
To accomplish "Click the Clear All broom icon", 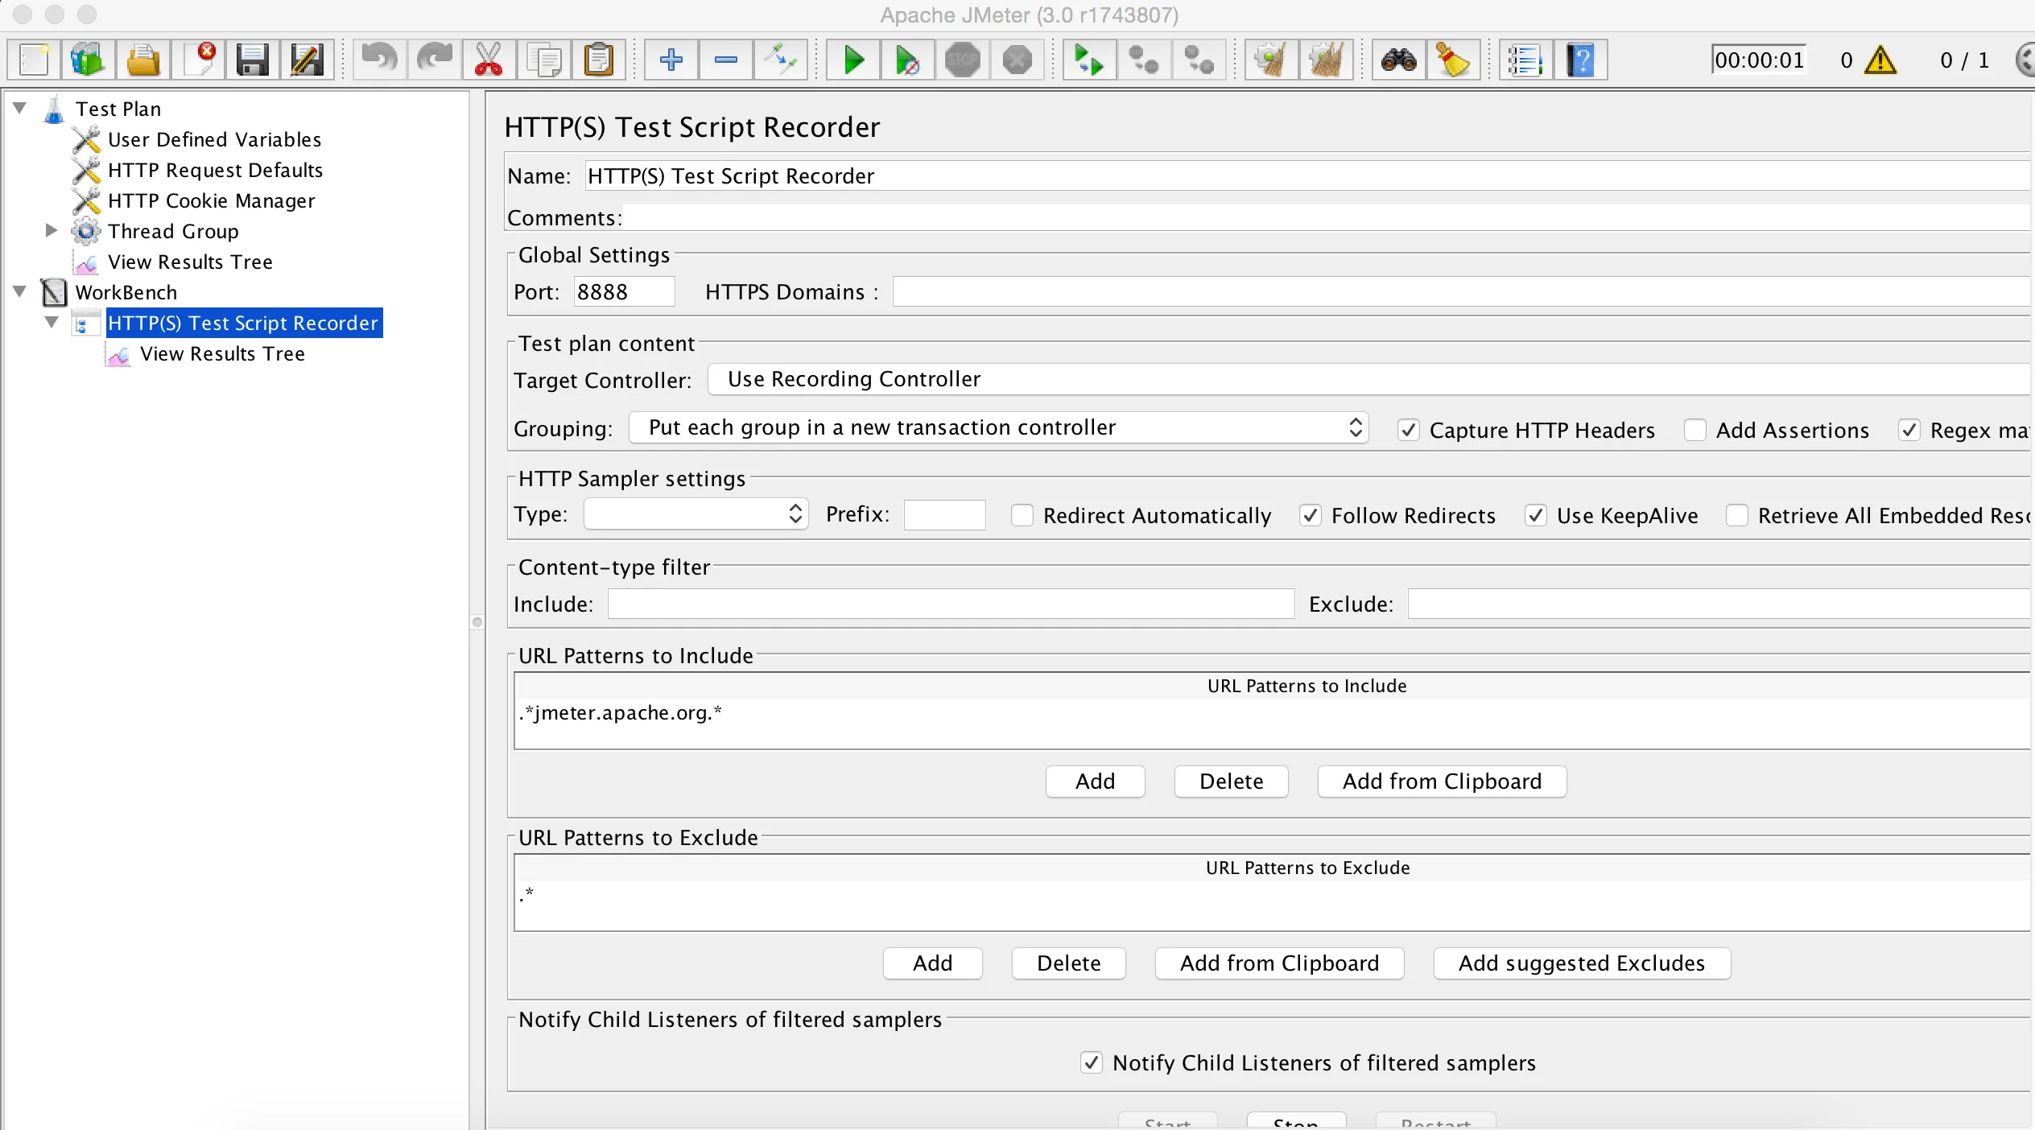I will point(1326,60).
